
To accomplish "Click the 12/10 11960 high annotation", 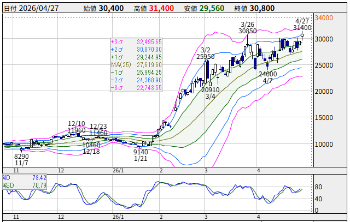I will point(77,127).
